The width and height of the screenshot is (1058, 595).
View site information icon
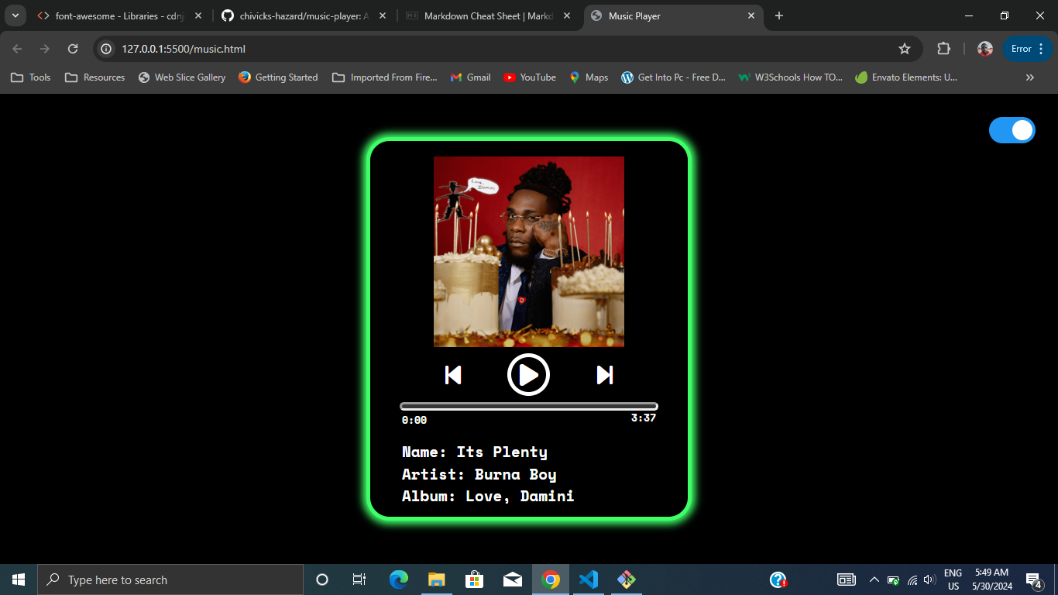tap(107, 49)
